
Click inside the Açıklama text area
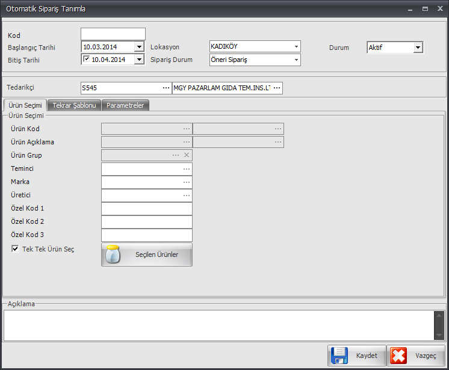217,325
